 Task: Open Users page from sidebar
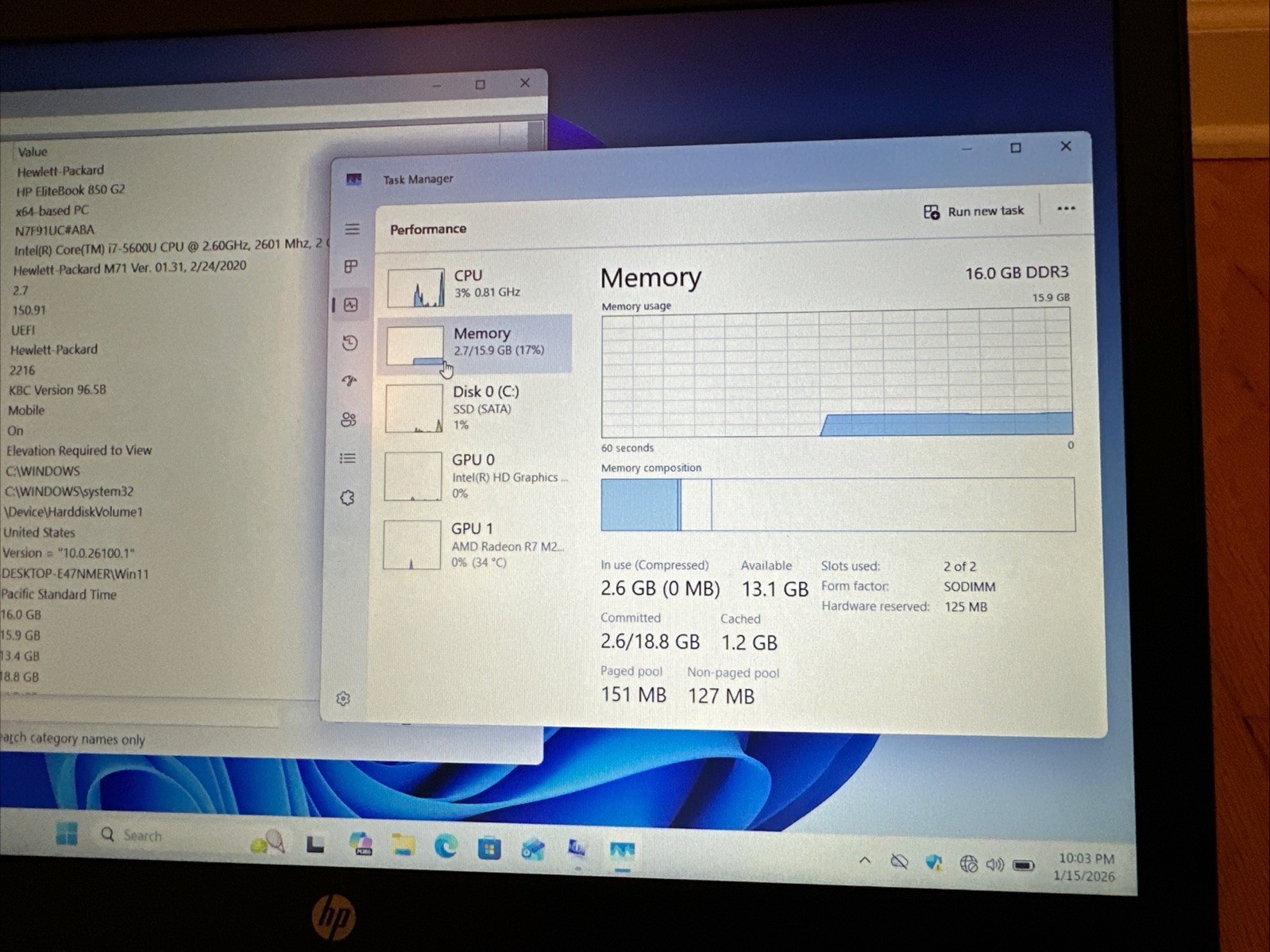[349, 419]
